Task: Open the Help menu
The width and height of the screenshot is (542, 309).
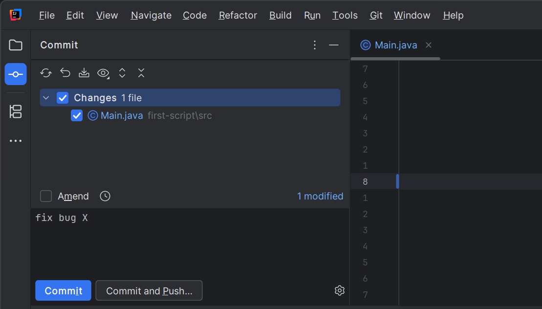Action: click(x=453, y=15)
